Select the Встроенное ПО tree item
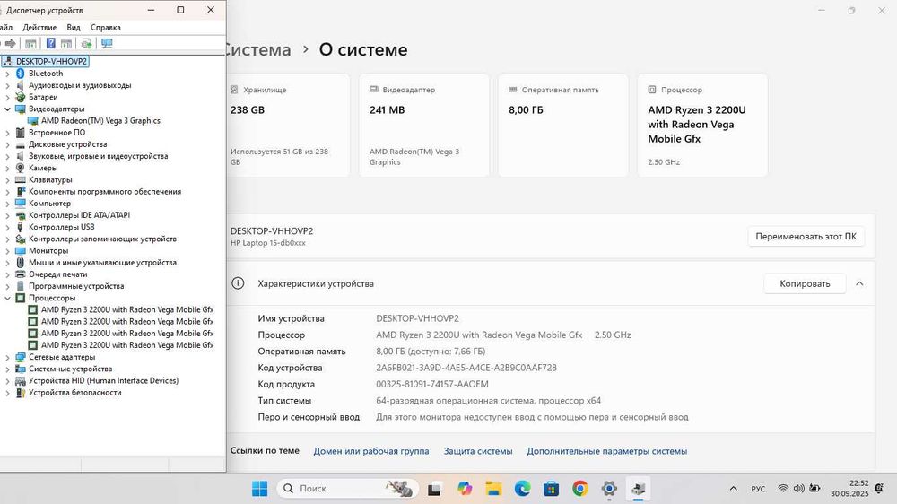Screen dimensions: 897x504 pos(57,132)
